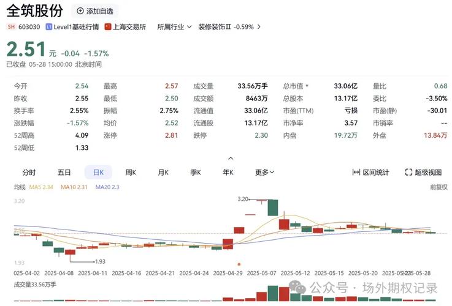Click the 超级视图 fullscreen icon
The height and width of the screenshot is (306, 452).
click(x=409, y=173)
